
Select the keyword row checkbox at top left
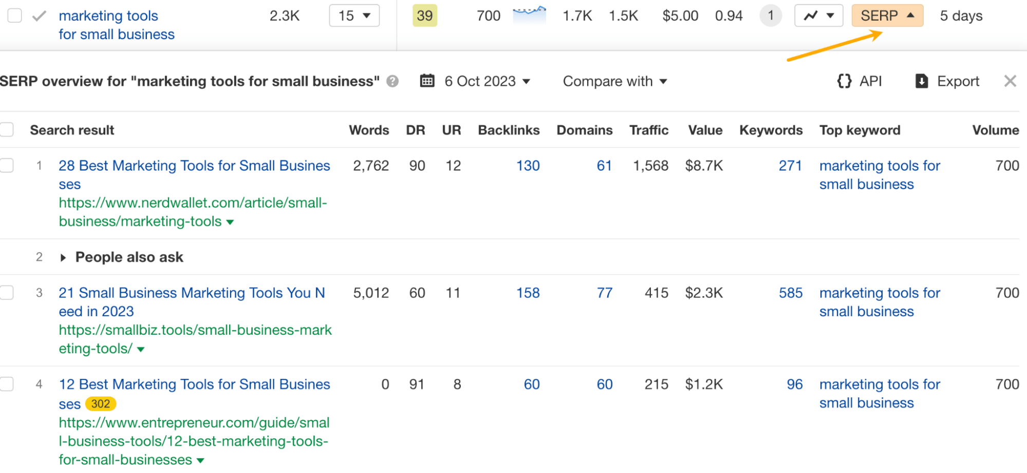click(x=14, y=15)
